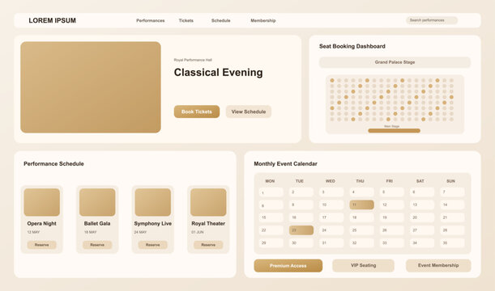Viewport: 495px width, 291px height.
Task: Select the VIP Seating button
Action: tap(364, 265)
